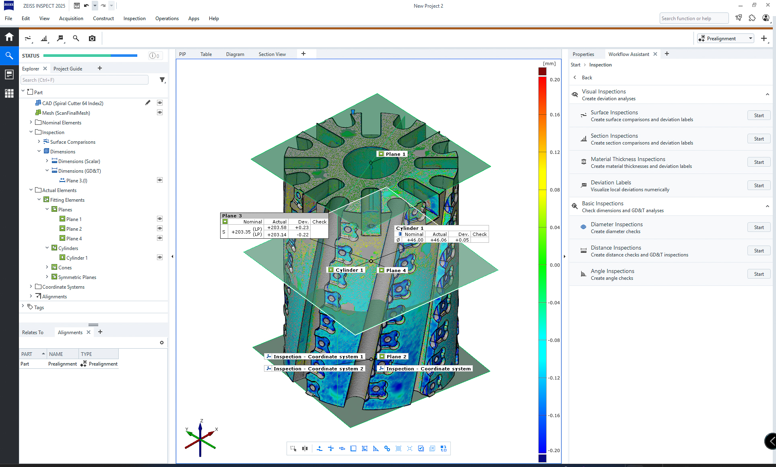Image resolution: width=776 pixels, height=467 pixels.
Task: Open the Construct menu
Action: pyautogui.click(x=103, y=19)
